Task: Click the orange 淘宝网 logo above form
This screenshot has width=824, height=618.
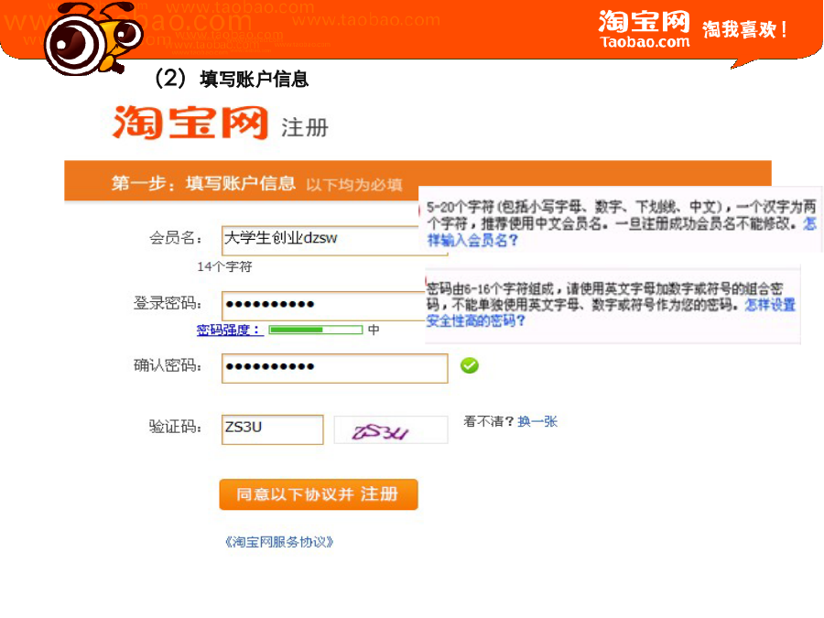Action: [190, 122]
